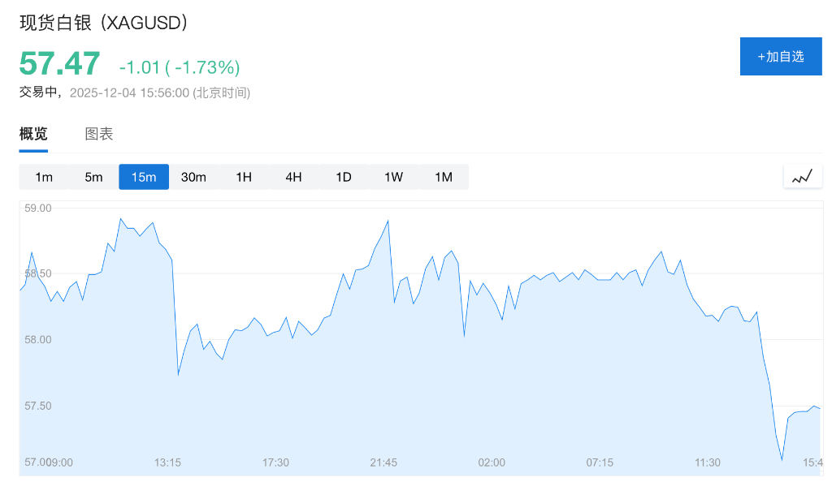
Task: Click the line chart type icon
Action: (x=802, y=176)
